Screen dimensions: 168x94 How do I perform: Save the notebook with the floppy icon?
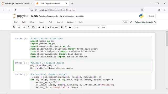(x=14, y=27)
